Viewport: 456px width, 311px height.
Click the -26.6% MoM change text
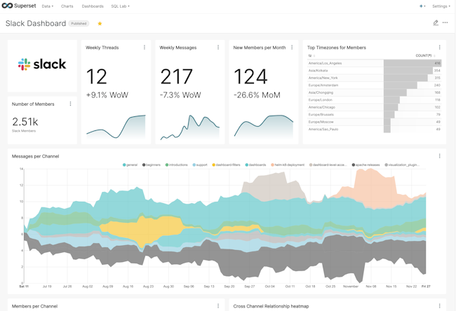(257, 95)
